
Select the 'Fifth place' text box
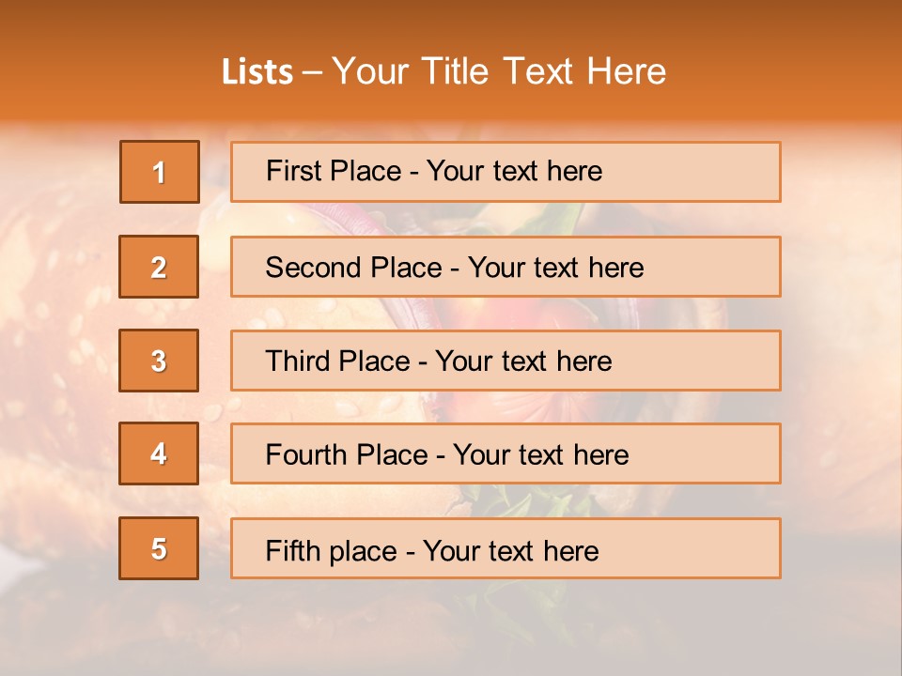tap(505, 548)
